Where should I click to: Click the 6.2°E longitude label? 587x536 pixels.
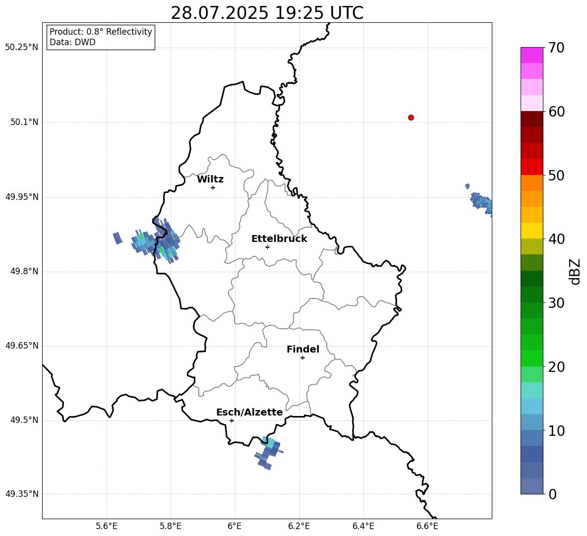(x=299, y=526)
